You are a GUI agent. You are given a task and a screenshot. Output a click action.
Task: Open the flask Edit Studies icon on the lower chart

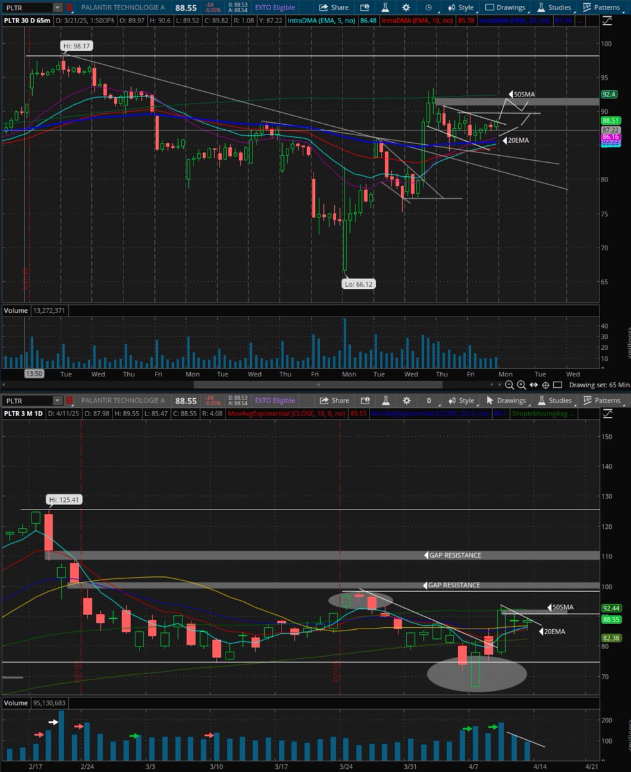coord(385,400)
